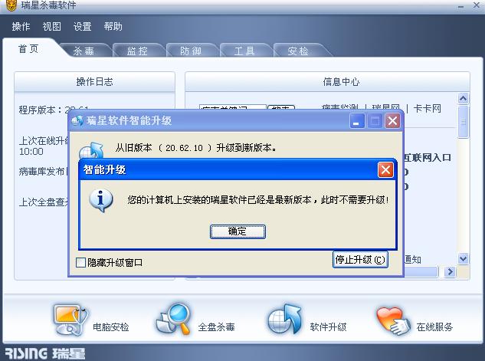This screenshot has width=485, height=361.
Task: Switch to the 杀毒 tab
Action: click(84, 51)
